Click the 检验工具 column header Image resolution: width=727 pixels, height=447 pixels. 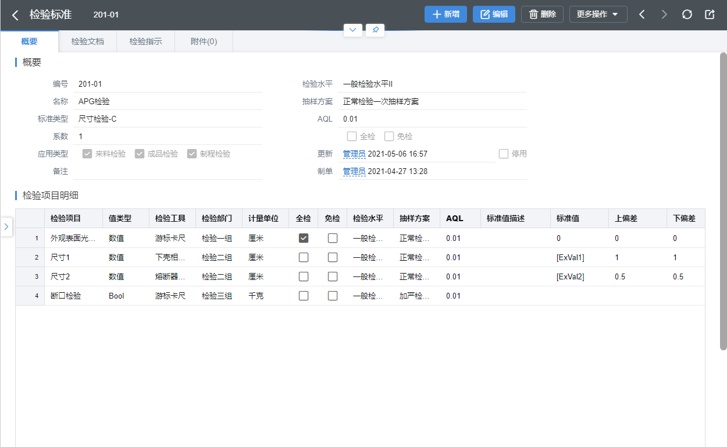point(172,218)
